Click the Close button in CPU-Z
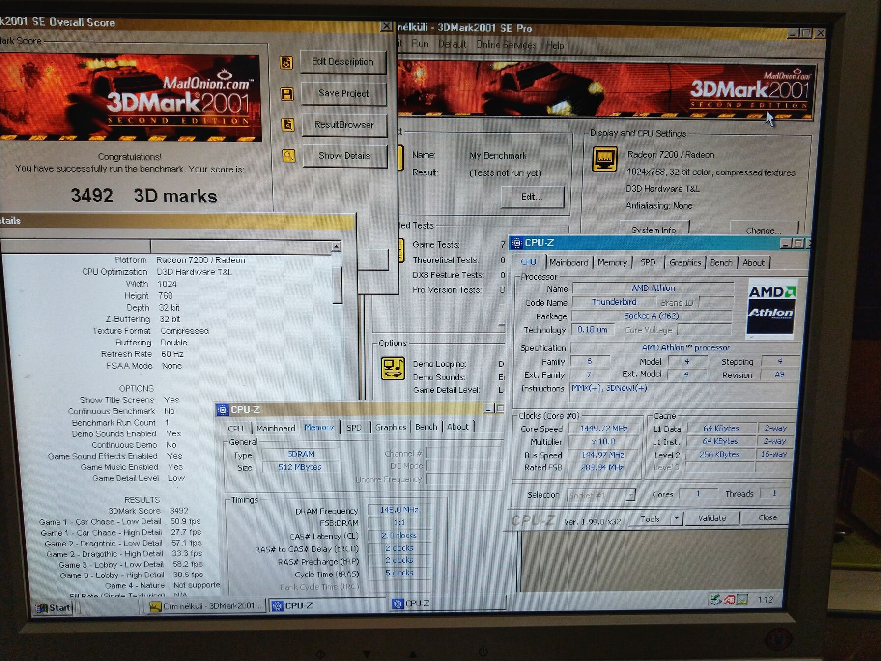Image resolution: width=881 pixels, height=661 pixels. click(x=767, y=517)
